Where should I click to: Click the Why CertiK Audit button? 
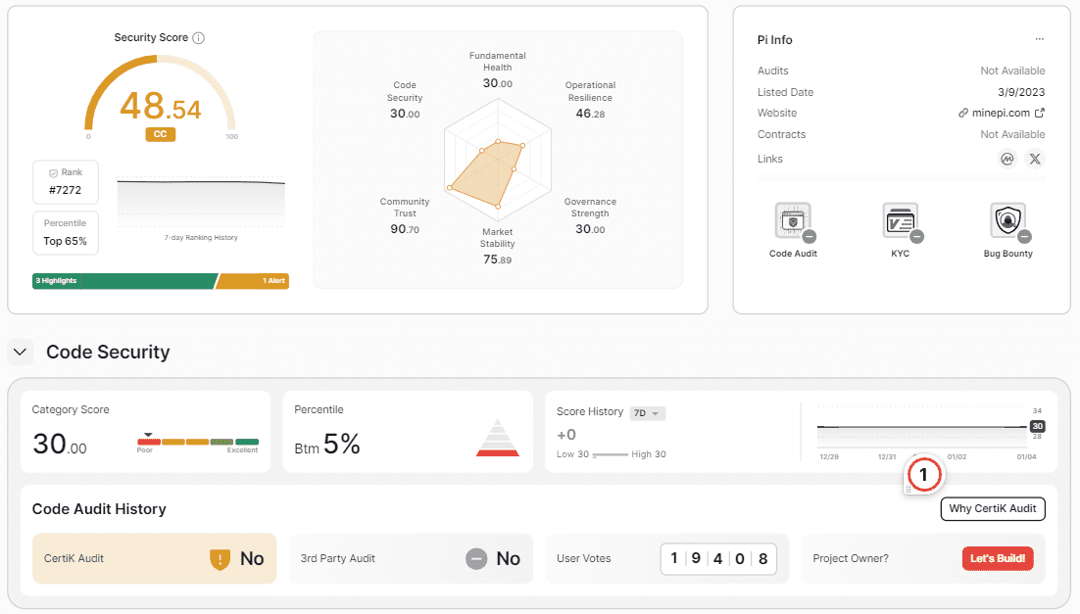(x=993, y=509)
